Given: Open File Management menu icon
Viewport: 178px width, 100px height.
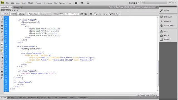Looking at the screenshot, I should (x=82, y=14).
